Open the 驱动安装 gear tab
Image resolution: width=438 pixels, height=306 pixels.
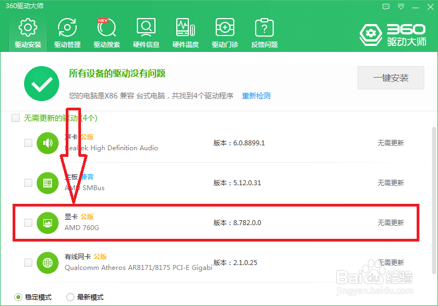click(28, 33)
